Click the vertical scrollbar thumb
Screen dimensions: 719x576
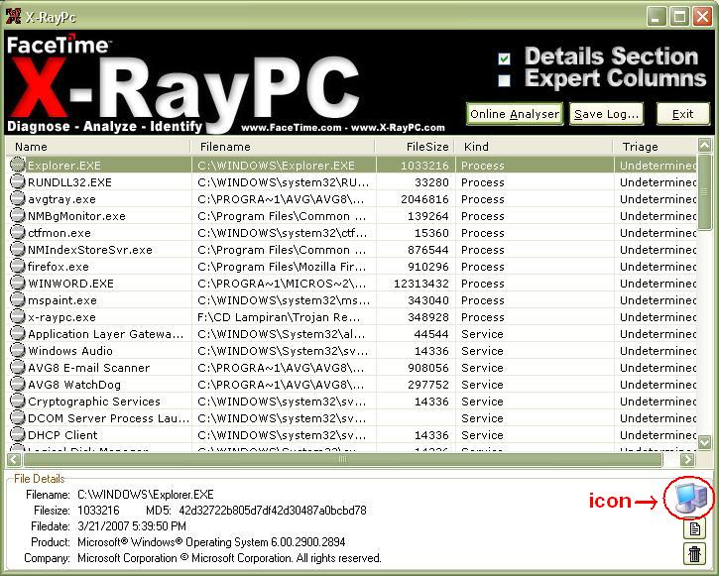click(x=705, y=192)
